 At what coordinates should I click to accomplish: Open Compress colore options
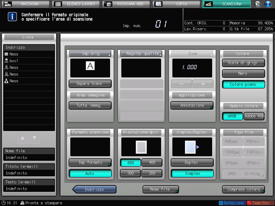[244, 190]
